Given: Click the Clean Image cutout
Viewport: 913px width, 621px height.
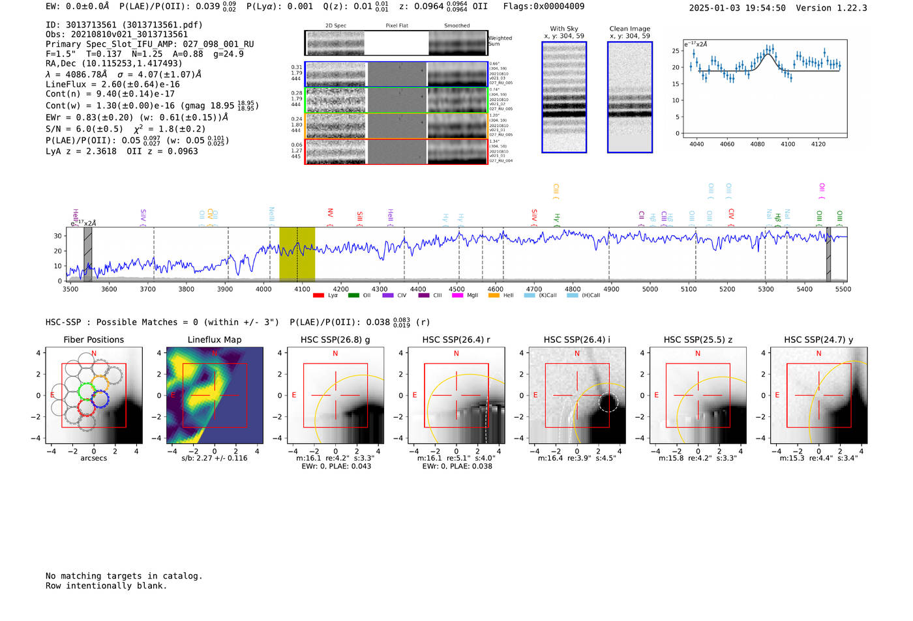Looking at the screenshot, I should tap(630, 97).
